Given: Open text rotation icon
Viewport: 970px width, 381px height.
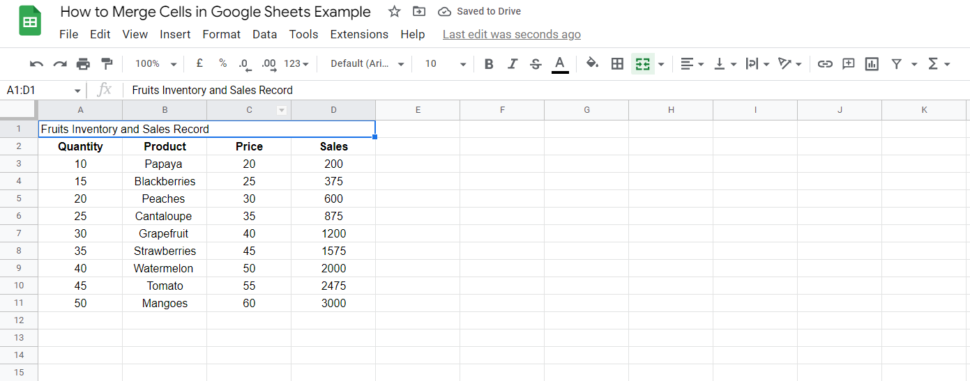Looking at the screenshot, I should [x=785, y=63].
